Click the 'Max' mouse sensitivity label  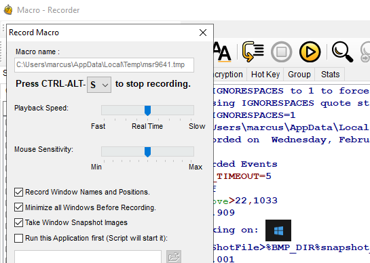click(x=196, y=167)
